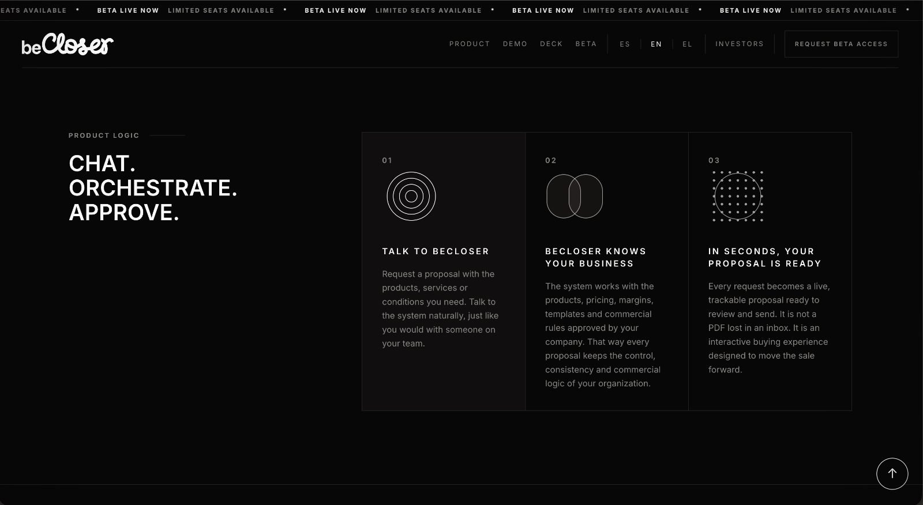Click the beCloser Knows Your Business heading
923x505 pixels.
click(x=596, y=257)
